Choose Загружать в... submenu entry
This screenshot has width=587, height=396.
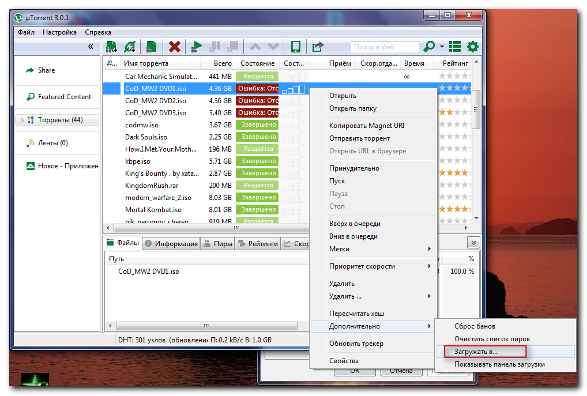point(505,352)
